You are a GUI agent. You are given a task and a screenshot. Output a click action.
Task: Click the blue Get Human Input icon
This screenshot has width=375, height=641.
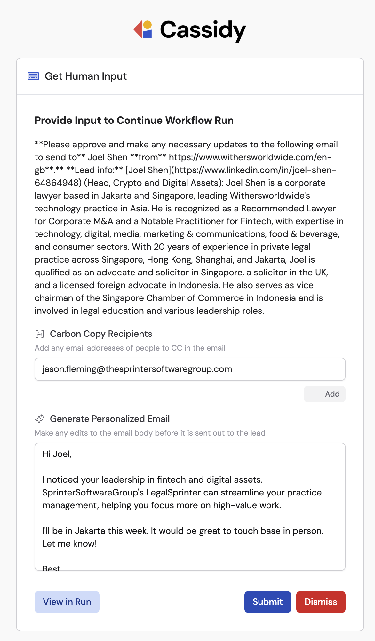pyautogui.click(x=33, y=76)
